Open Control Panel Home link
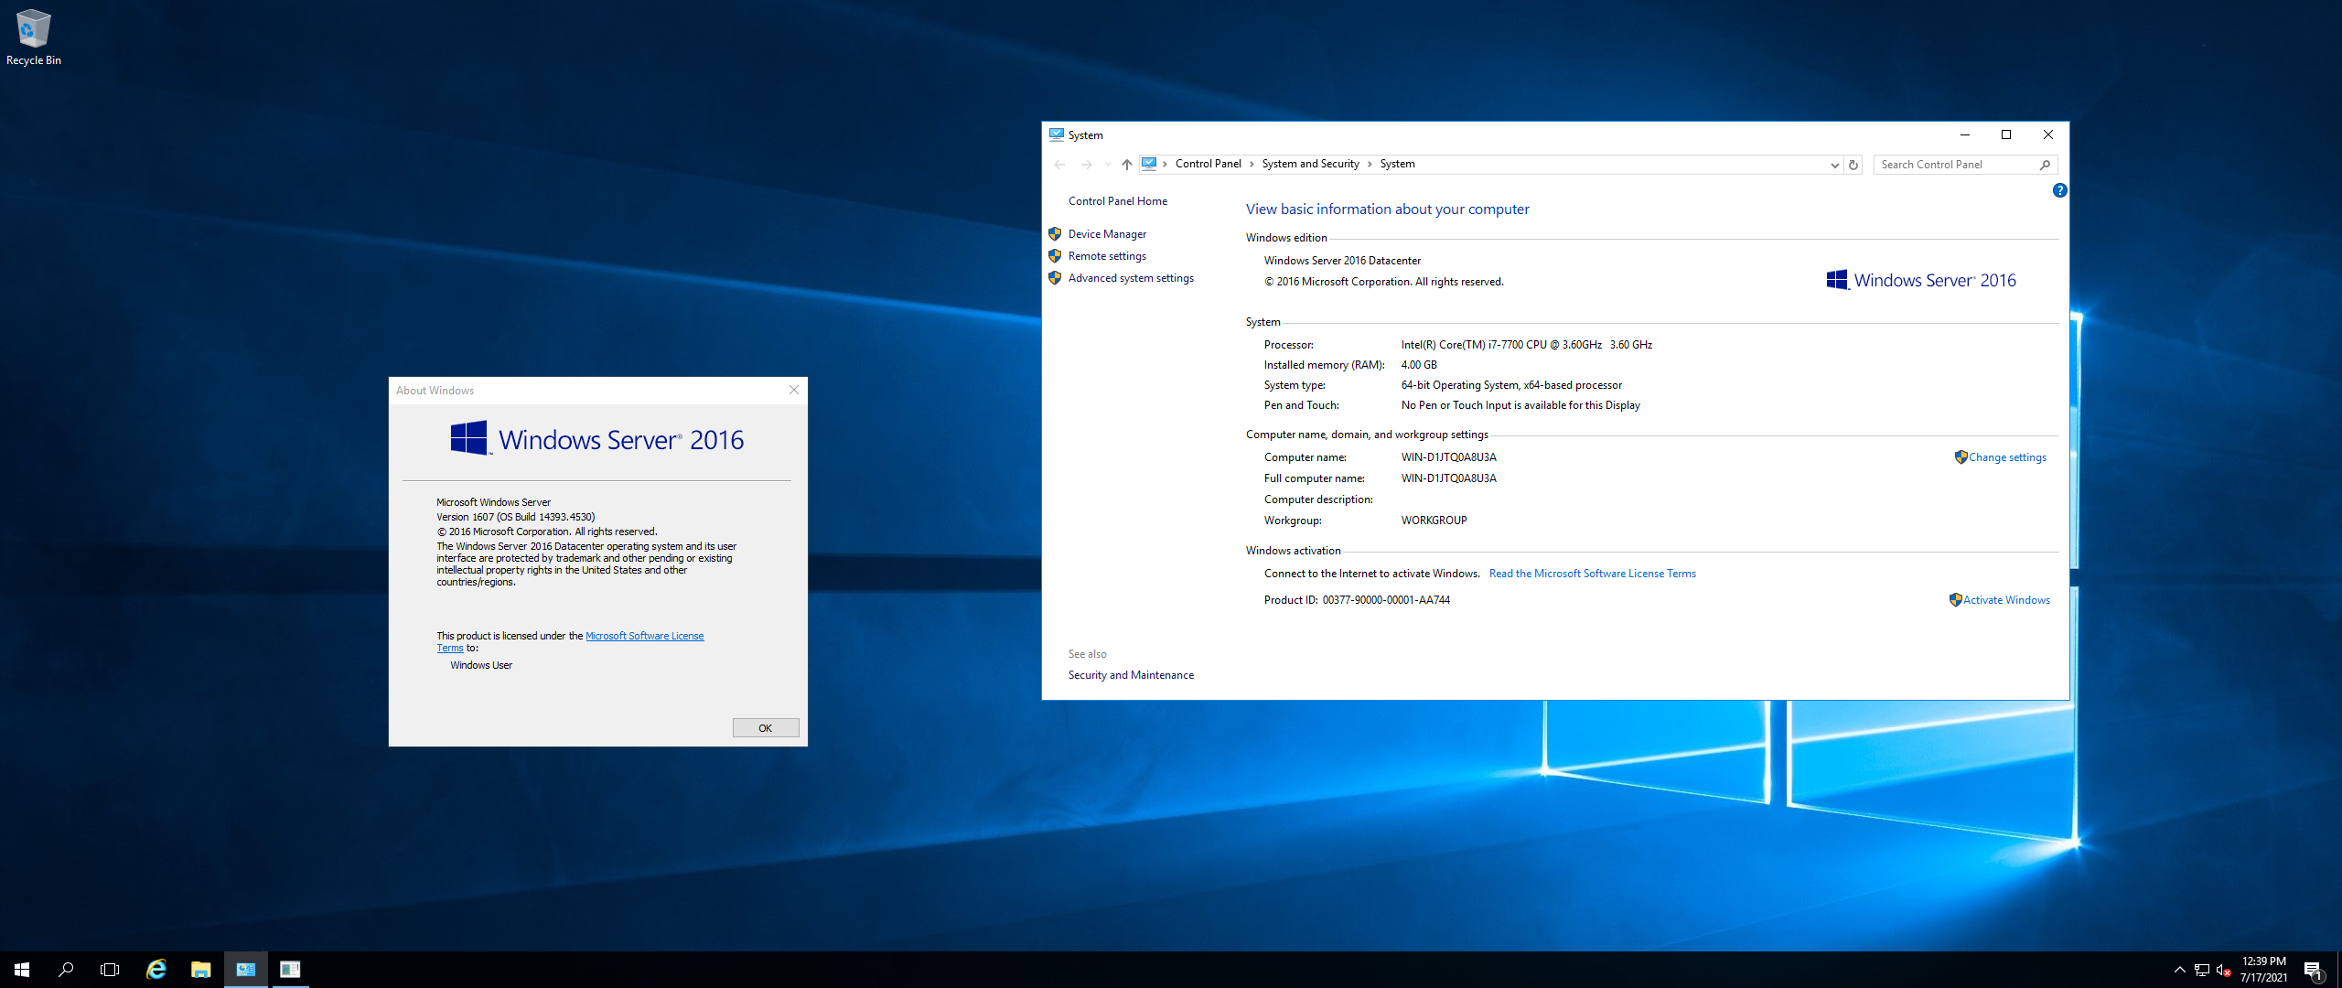Viewport: 2342px width, 988px height. pyautogui.click(x=1117, y=201)
